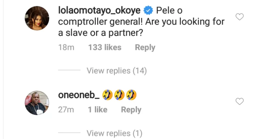Expand View replies (14)
Image resolution: width=265 pixels, height=139 pixels.
pos(117,71)
